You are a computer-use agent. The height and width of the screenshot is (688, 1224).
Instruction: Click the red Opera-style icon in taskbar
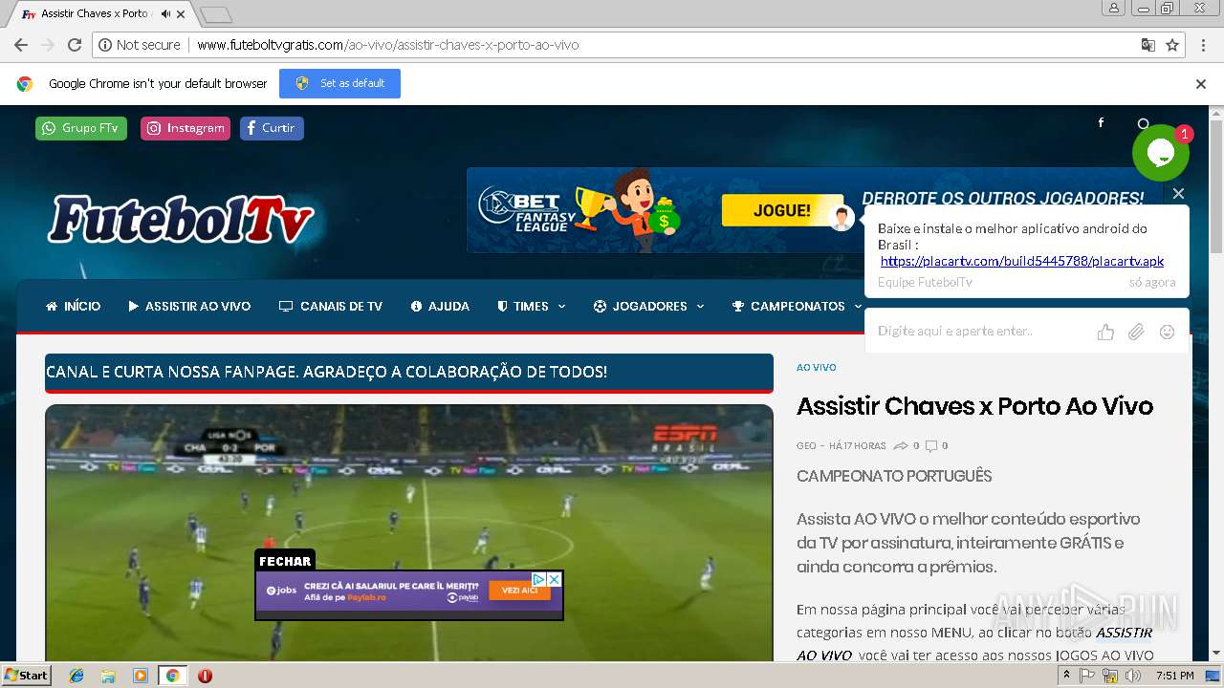point(205,676)
